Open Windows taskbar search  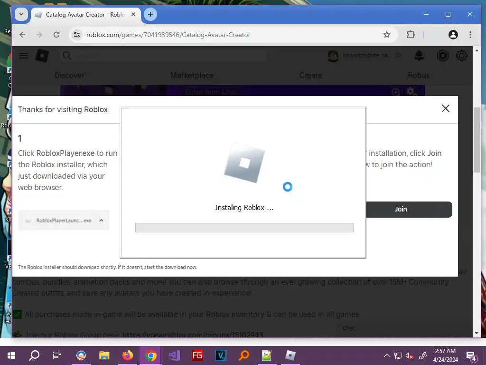(x=34, y=355)
